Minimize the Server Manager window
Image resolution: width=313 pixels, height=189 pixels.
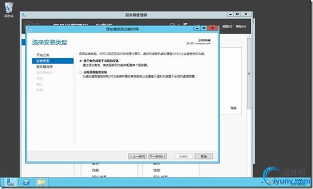(230, 14)
